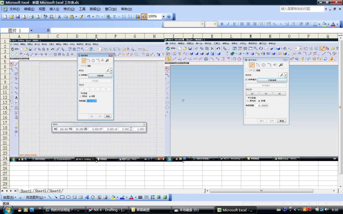
Task: Click the Open file icon
Action: click(11, 17)
